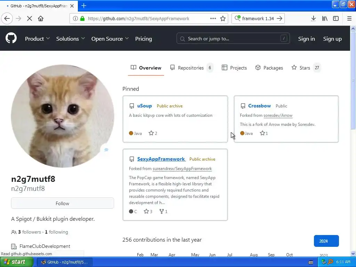Click Sign up link
The image size is (356, 267).
332,39
